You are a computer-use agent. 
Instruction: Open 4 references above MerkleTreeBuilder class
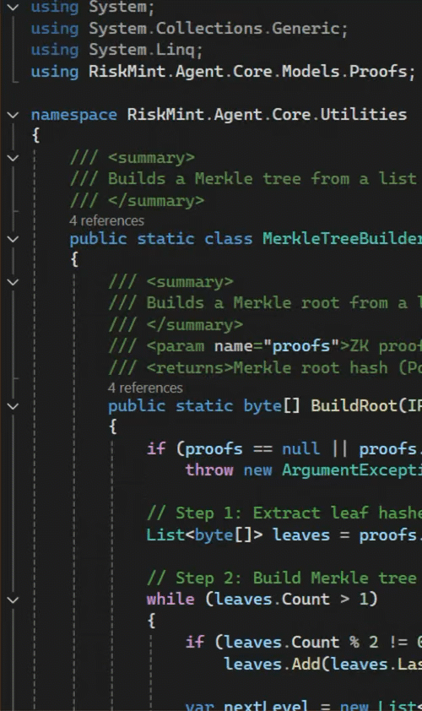pyautogui.click(x=106, y=221)
